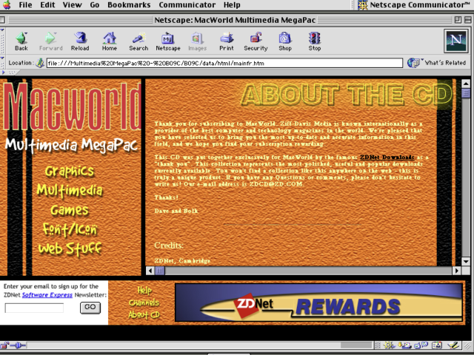Open the Netscape Communicator application menu
Image resolution: width=474 pixels, height=355 pixels.
click(x=413, y=5)
